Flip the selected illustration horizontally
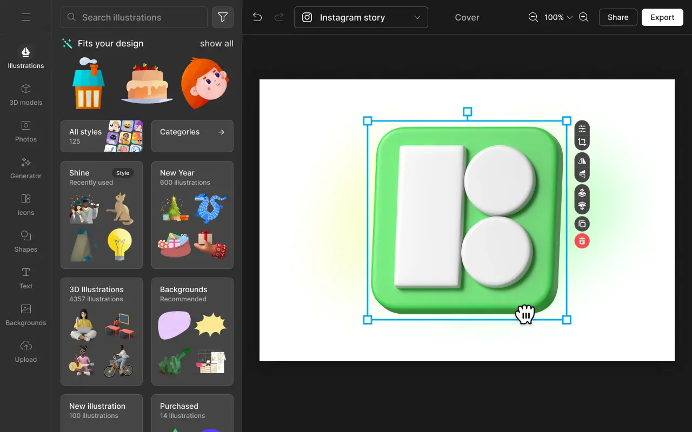This screenshot has width=692, height=432. coord(582,160)
